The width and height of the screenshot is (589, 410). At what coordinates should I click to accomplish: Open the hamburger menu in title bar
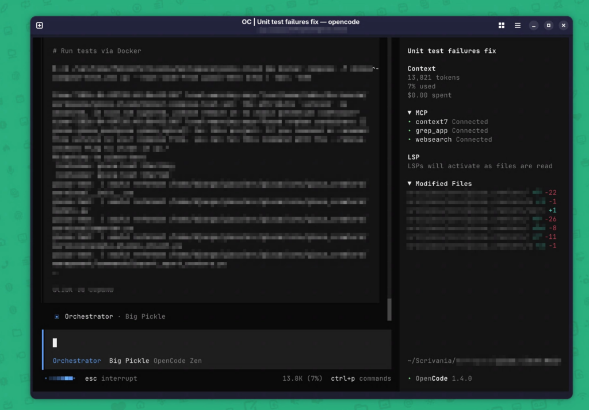pyautogui.click(x=517, y=25)
